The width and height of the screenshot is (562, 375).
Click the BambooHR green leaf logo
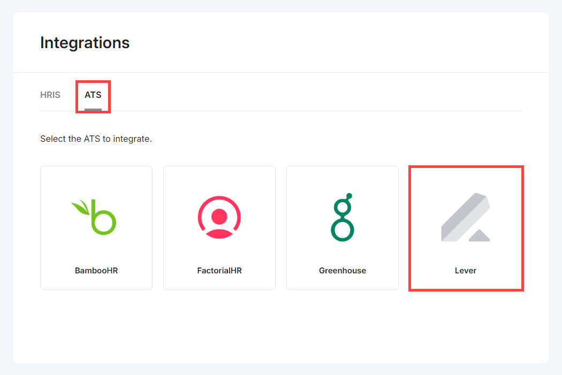[94, 217]
